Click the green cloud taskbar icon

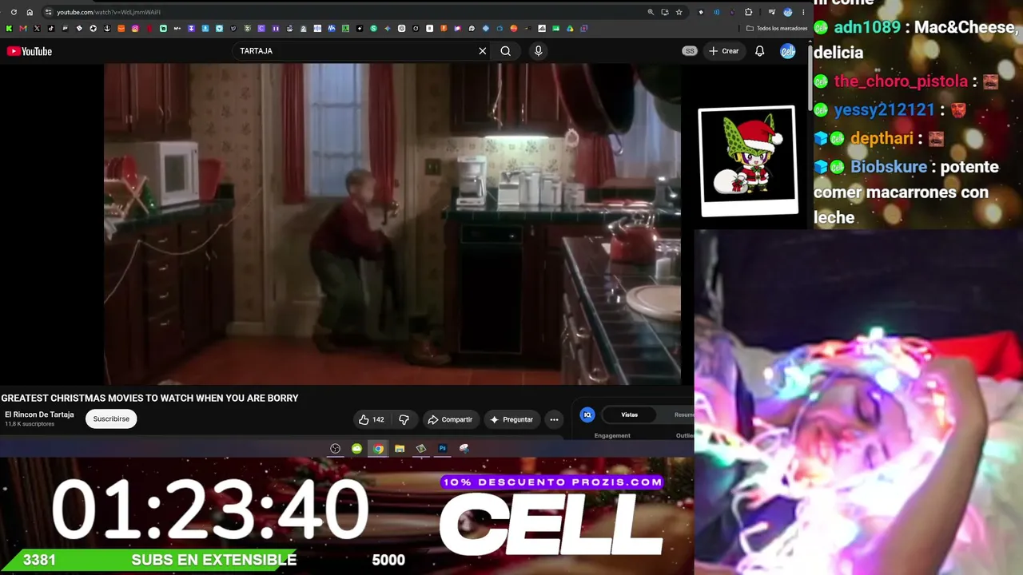click(x=356, y=449)
